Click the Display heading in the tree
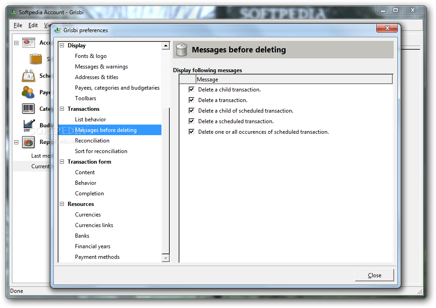Viewport: 436px width, 308px height. pos(76,46)
